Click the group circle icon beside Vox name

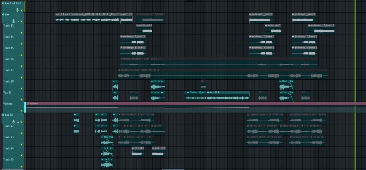(3, 15)
